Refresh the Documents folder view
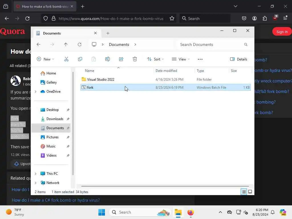Image resolution: width=292 pixels, height=219 pixels. (x=80, y=44)
